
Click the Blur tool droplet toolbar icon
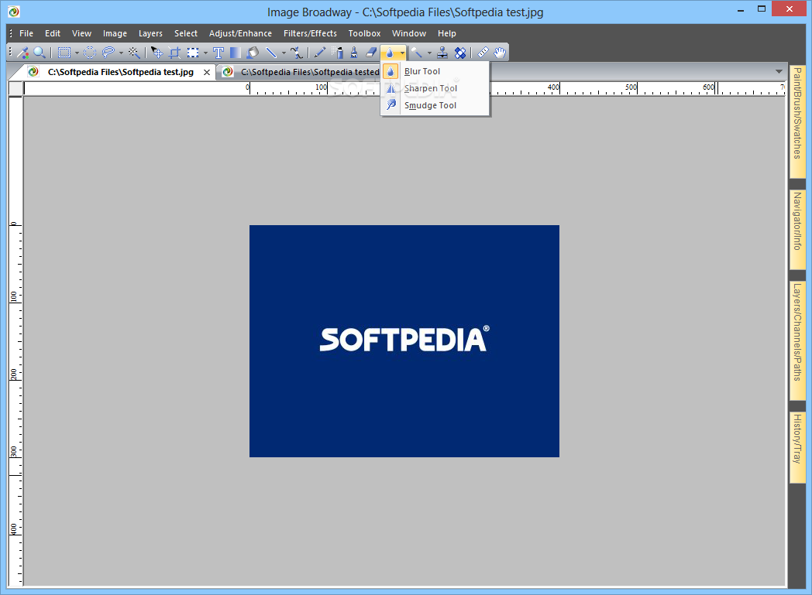tap(390, 52)
